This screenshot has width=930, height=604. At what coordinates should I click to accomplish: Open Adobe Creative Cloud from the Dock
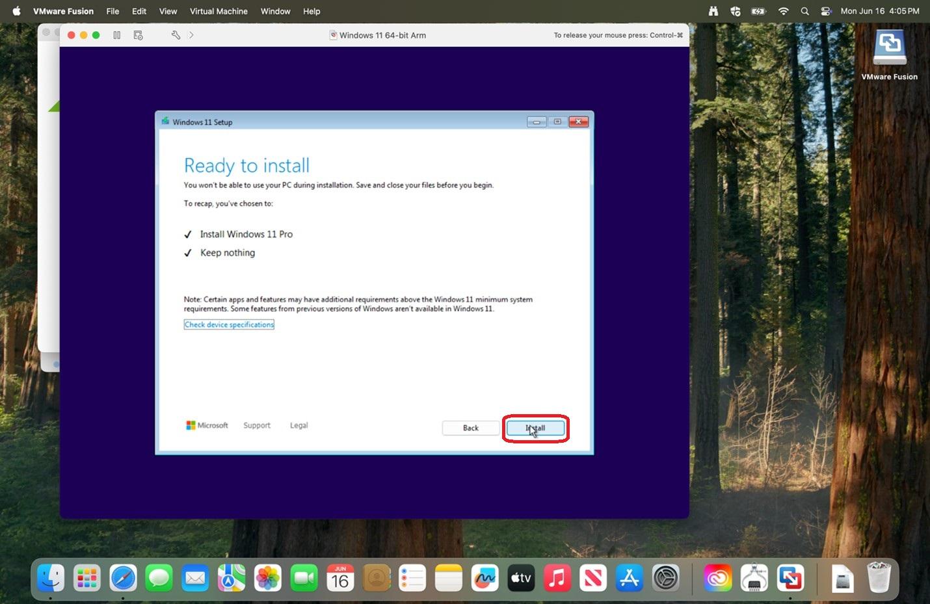click(x=718, y=577)
